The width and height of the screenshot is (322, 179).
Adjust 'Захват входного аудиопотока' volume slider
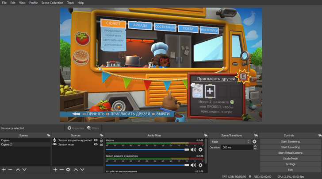coord(147,165)
